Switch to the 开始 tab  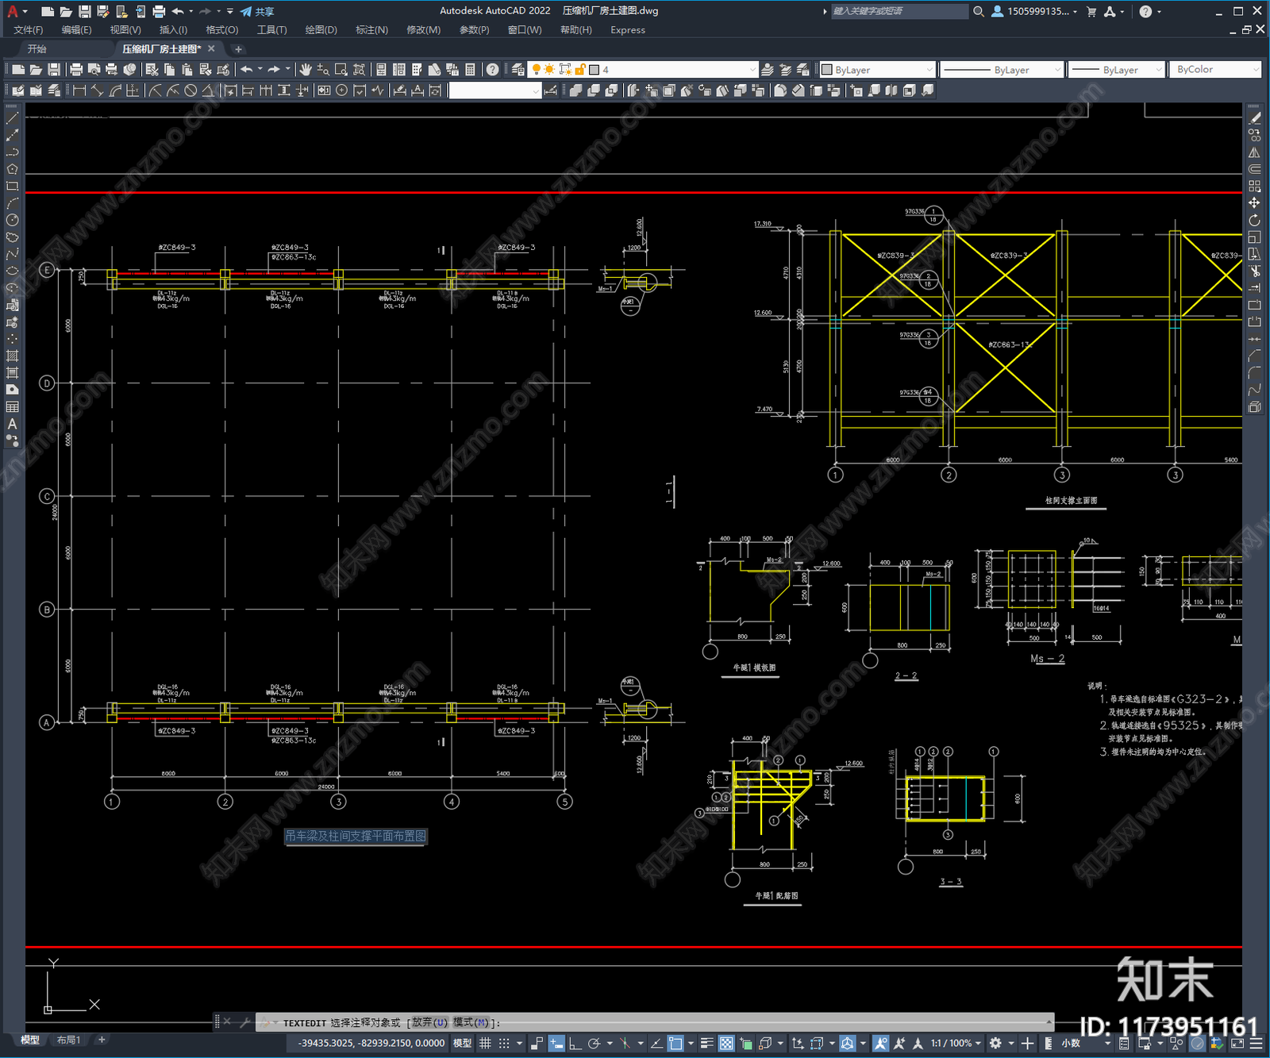point(37,49)
